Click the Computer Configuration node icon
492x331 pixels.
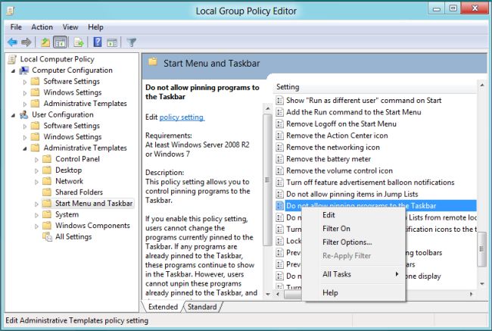(x=24, y=70)
